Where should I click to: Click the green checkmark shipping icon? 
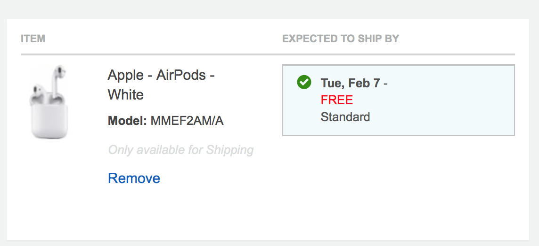[304, 83]
